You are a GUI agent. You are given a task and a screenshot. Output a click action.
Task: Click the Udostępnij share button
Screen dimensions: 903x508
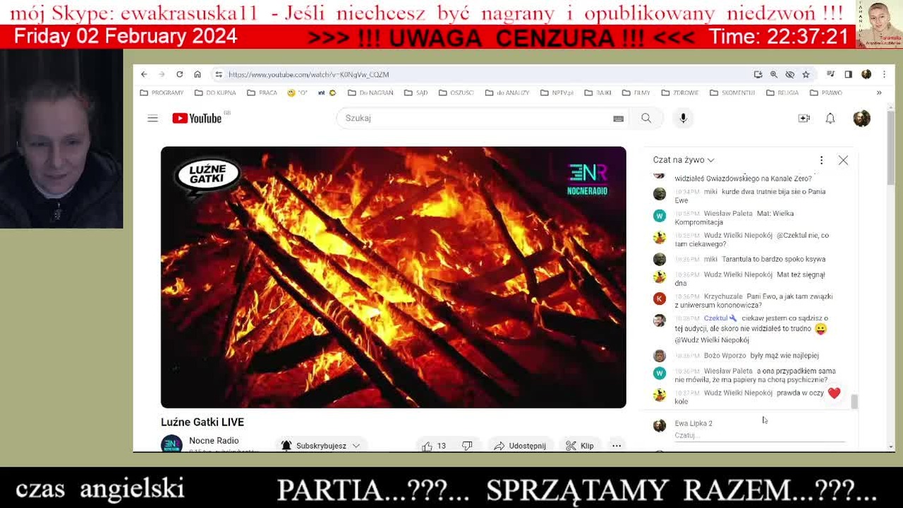[520, 446]
